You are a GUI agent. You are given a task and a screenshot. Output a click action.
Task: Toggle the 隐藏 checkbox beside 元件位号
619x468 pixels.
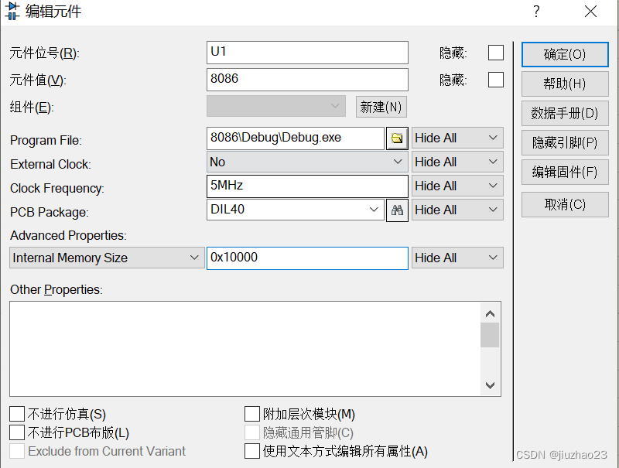tap(495, 52)
